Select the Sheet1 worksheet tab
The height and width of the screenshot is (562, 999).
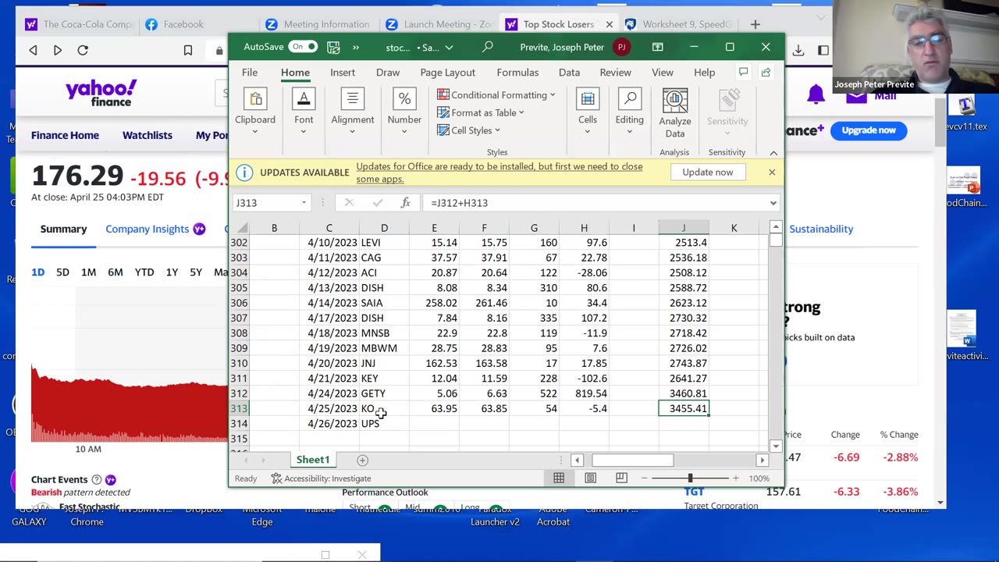[313, 460]
